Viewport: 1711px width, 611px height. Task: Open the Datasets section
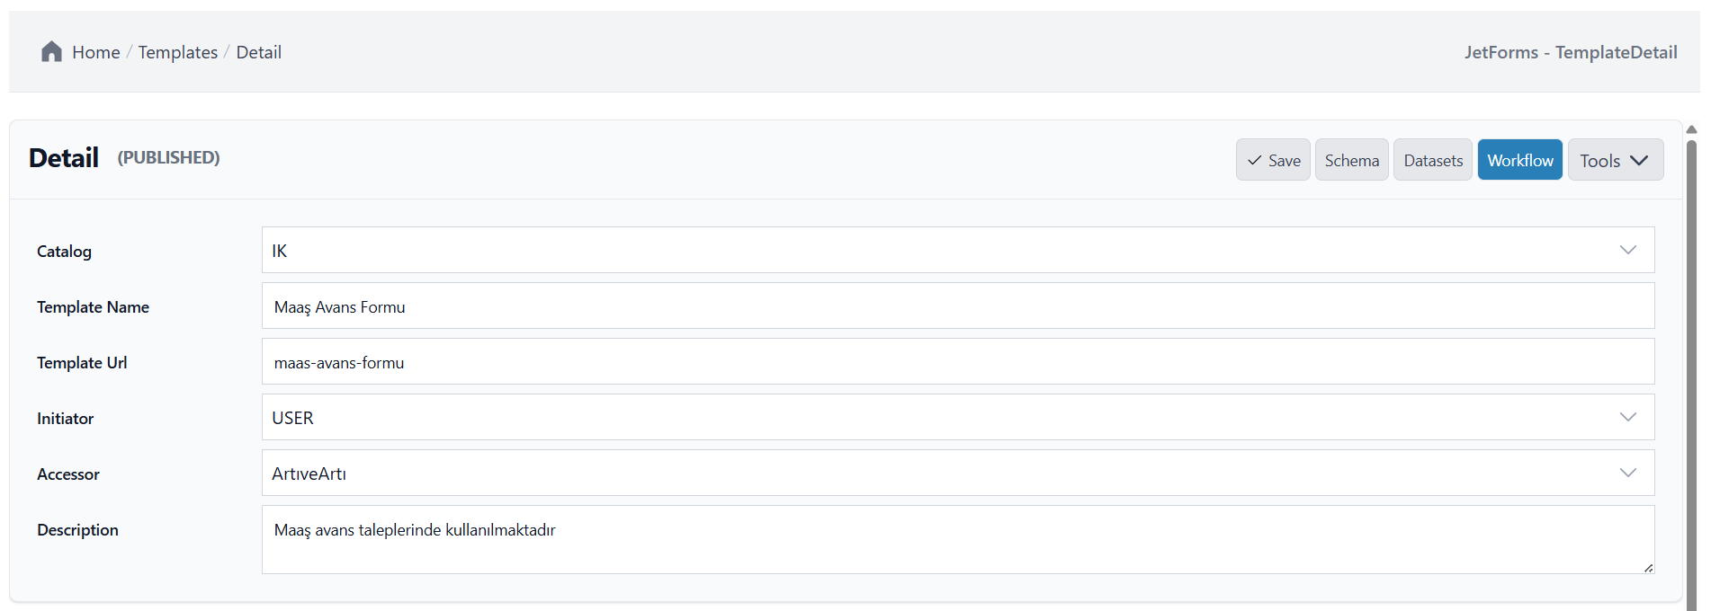tap(1432, 160)
